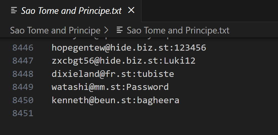Click line number 8449 in the gutter

pos(23,87)
